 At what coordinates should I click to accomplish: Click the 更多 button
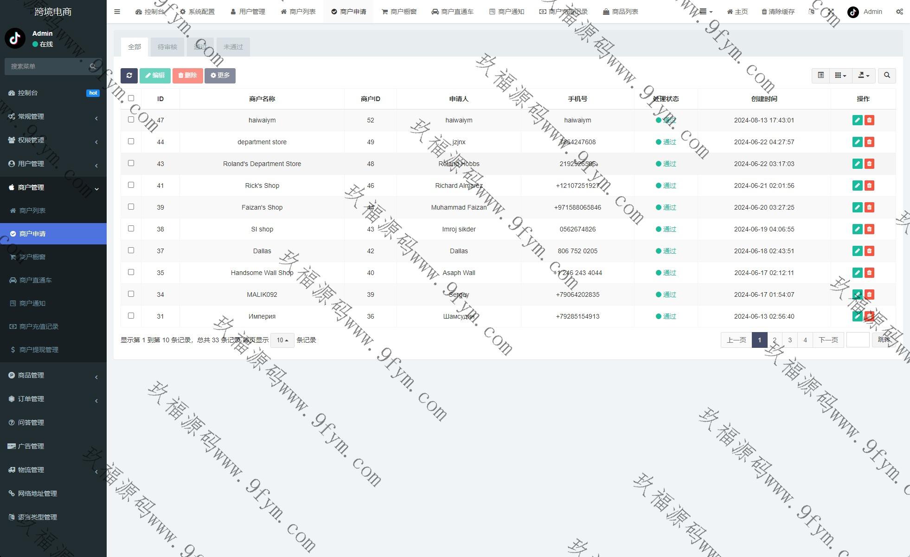tap(220, 76)
